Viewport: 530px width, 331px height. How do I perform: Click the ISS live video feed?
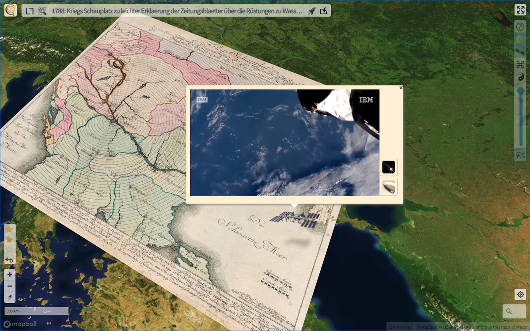[285, 143]
